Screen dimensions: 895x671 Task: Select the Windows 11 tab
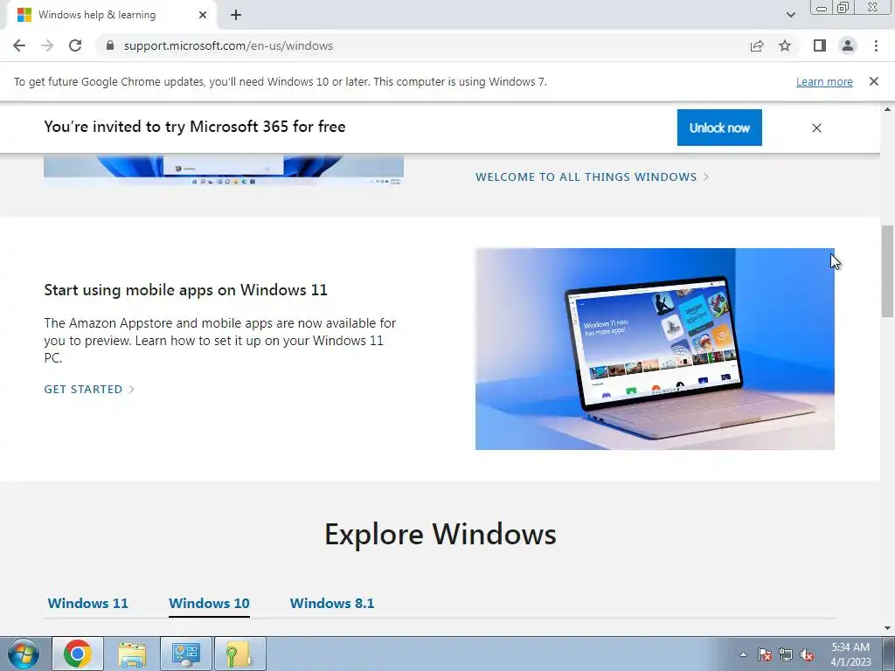(x=88, y=603)
